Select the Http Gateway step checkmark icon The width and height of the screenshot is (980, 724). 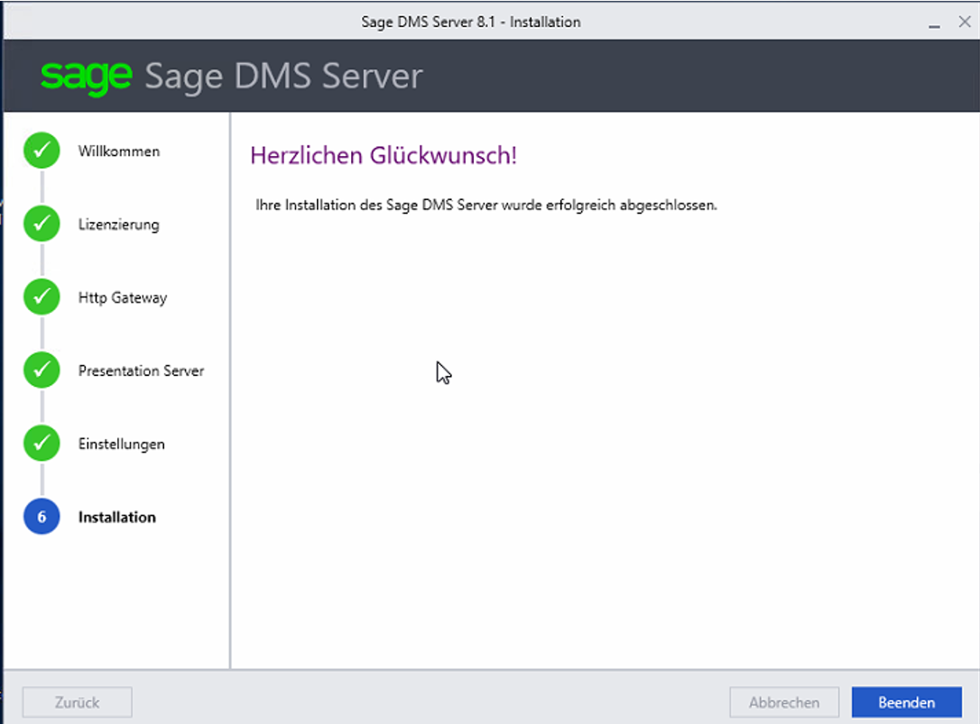coord(42,298)
